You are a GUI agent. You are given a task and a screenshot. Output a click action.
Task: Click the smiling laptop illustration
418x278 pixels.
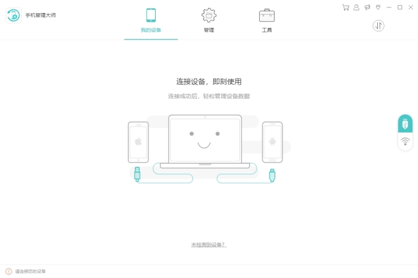coord(205,141)
